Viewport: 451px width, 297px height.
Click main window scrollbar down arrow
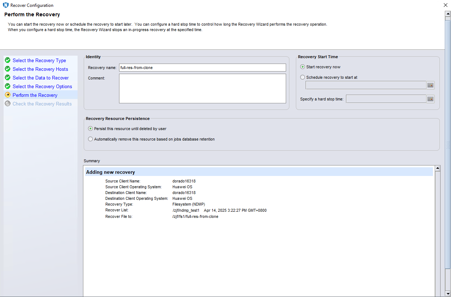click(x=448, y=293)
